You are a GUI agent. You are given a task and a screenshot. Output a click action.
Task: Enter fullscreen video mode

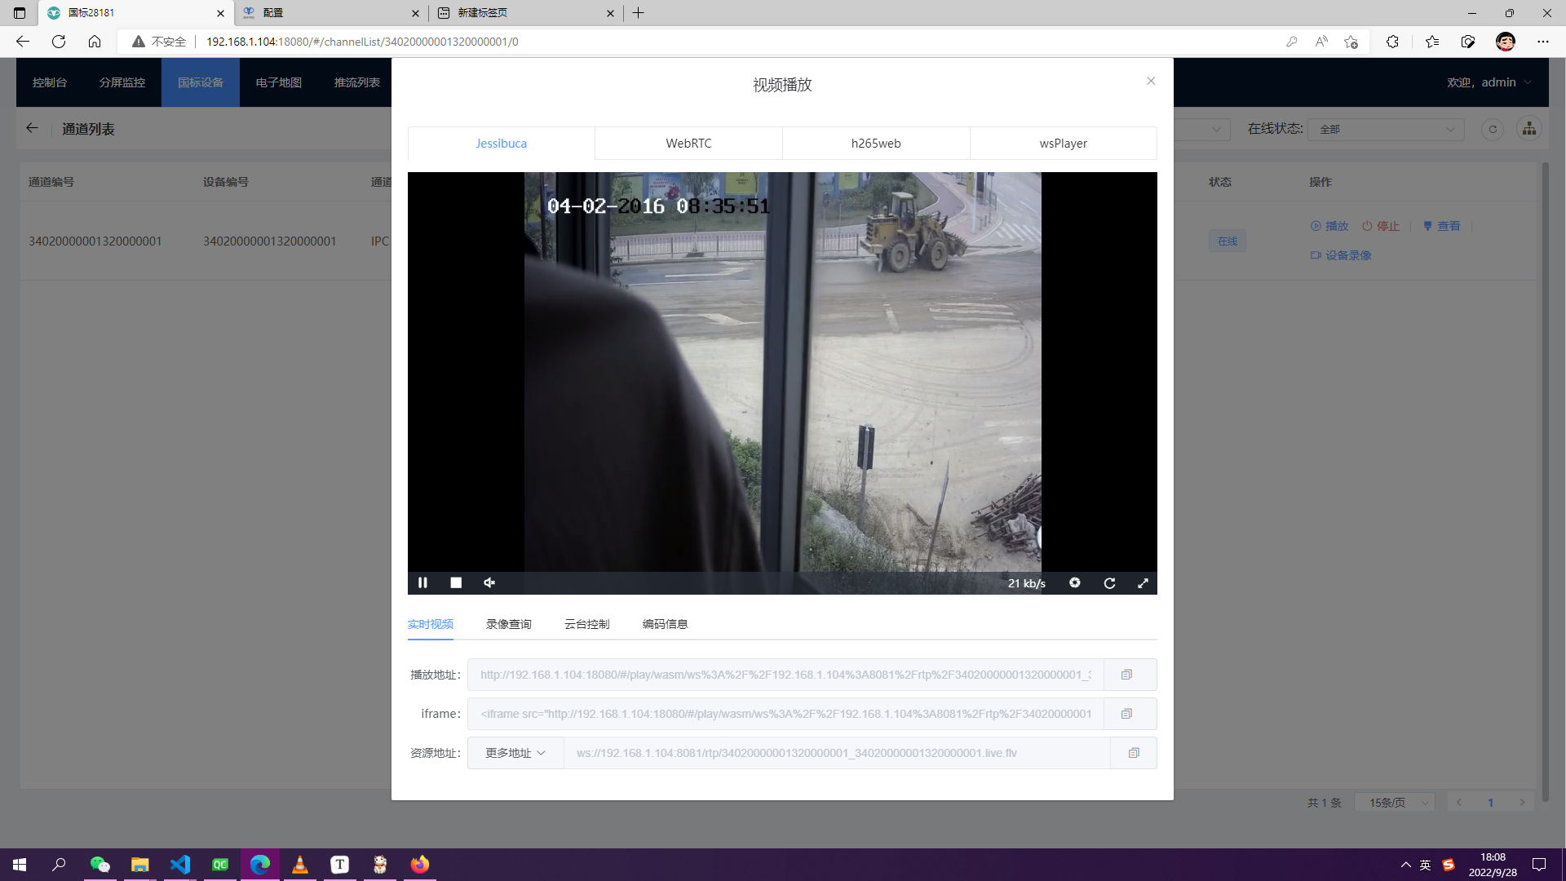[1143, 583]
